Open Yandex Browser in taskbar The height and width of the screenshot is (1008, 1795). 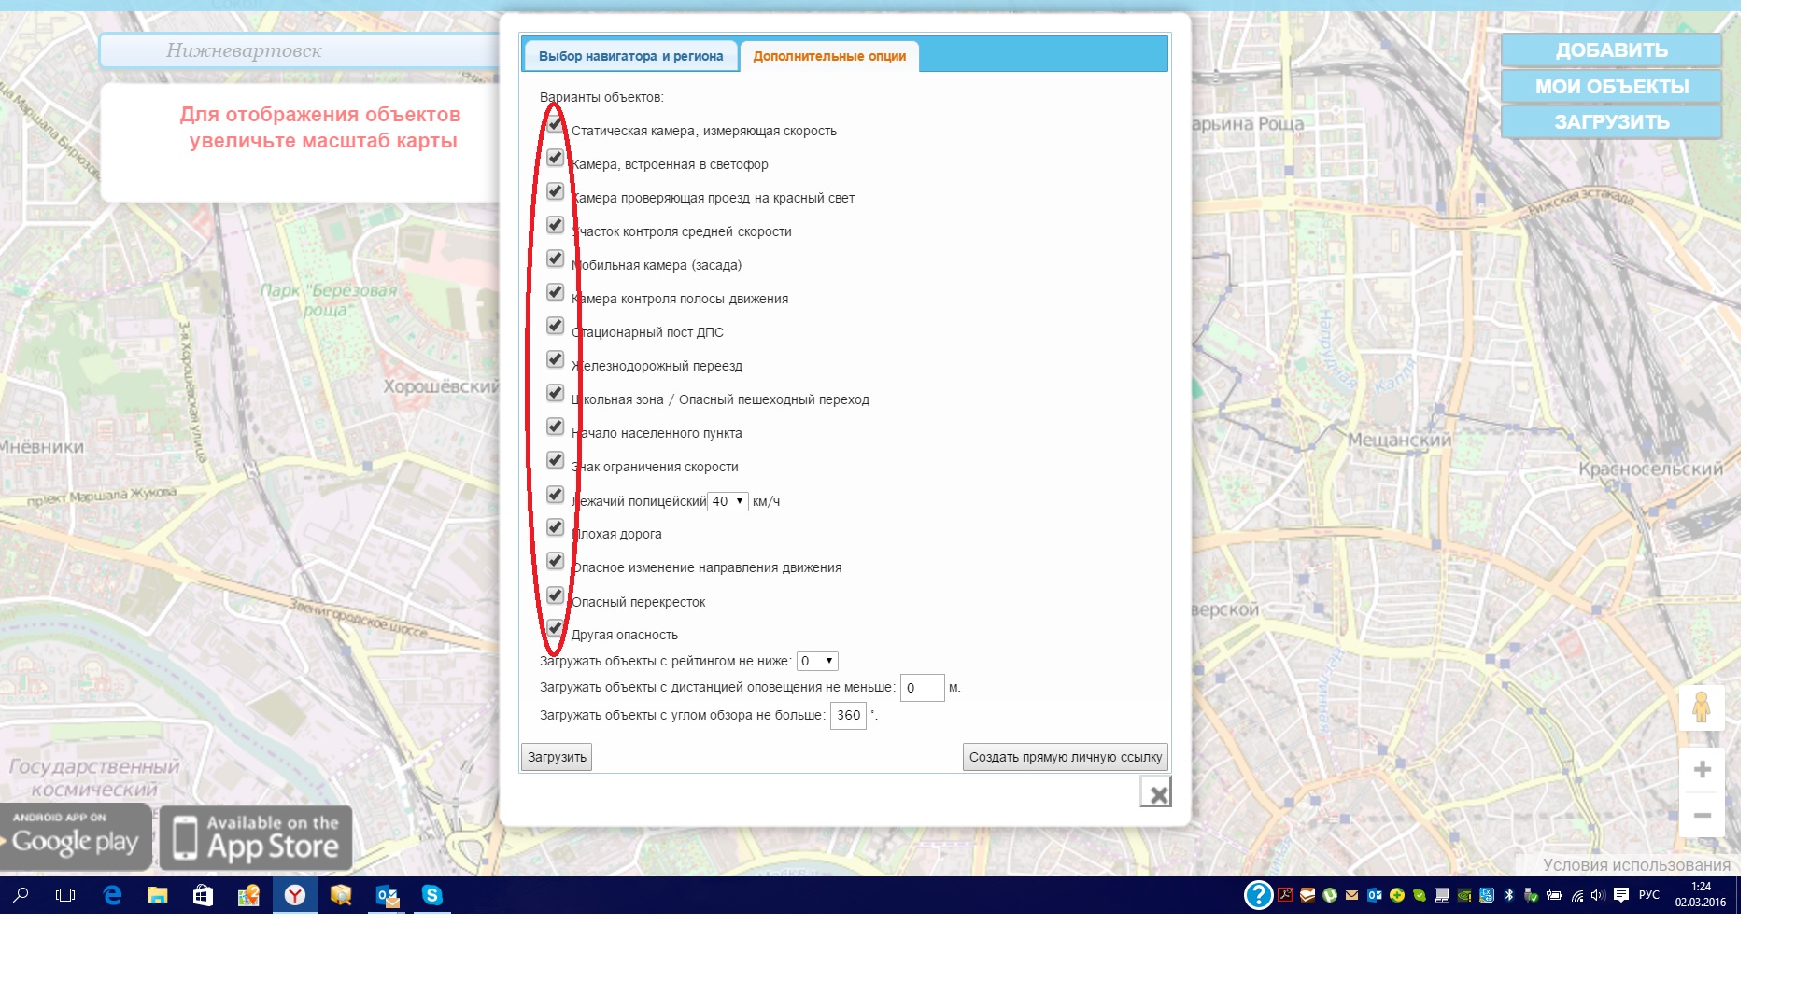pyautogui.click(x=295, y=896)
